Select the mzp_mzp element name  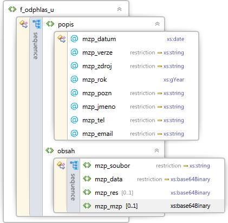point(108,206)
